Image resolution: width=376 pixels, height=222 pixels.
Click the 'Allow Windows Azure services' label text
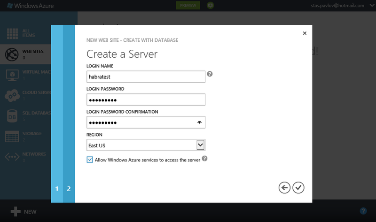[x=148, y=160]
